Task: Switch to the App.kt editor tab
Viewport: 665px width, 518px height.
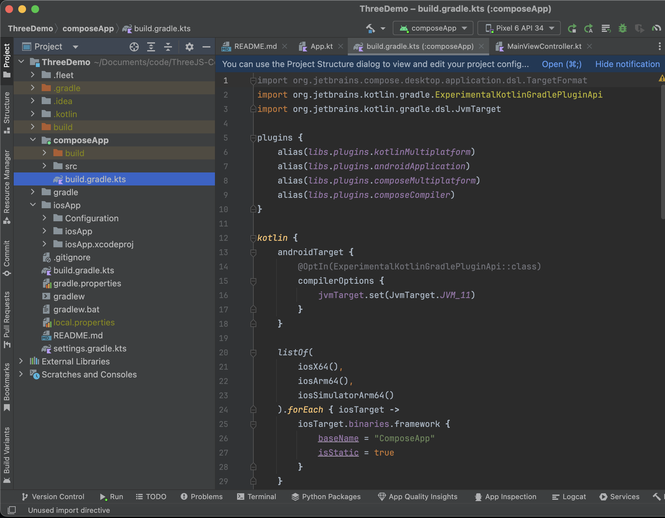Action: [x=321, y=47]
